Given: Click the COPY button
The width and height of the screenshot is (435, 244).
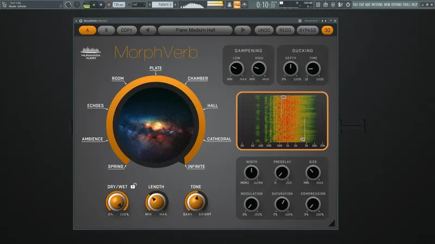Looking at the screenshot, I should point(127,30).
